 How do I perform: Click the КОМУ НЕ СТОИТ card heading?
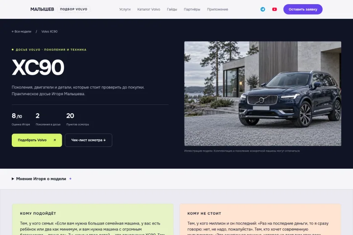(x=204, y=214)
